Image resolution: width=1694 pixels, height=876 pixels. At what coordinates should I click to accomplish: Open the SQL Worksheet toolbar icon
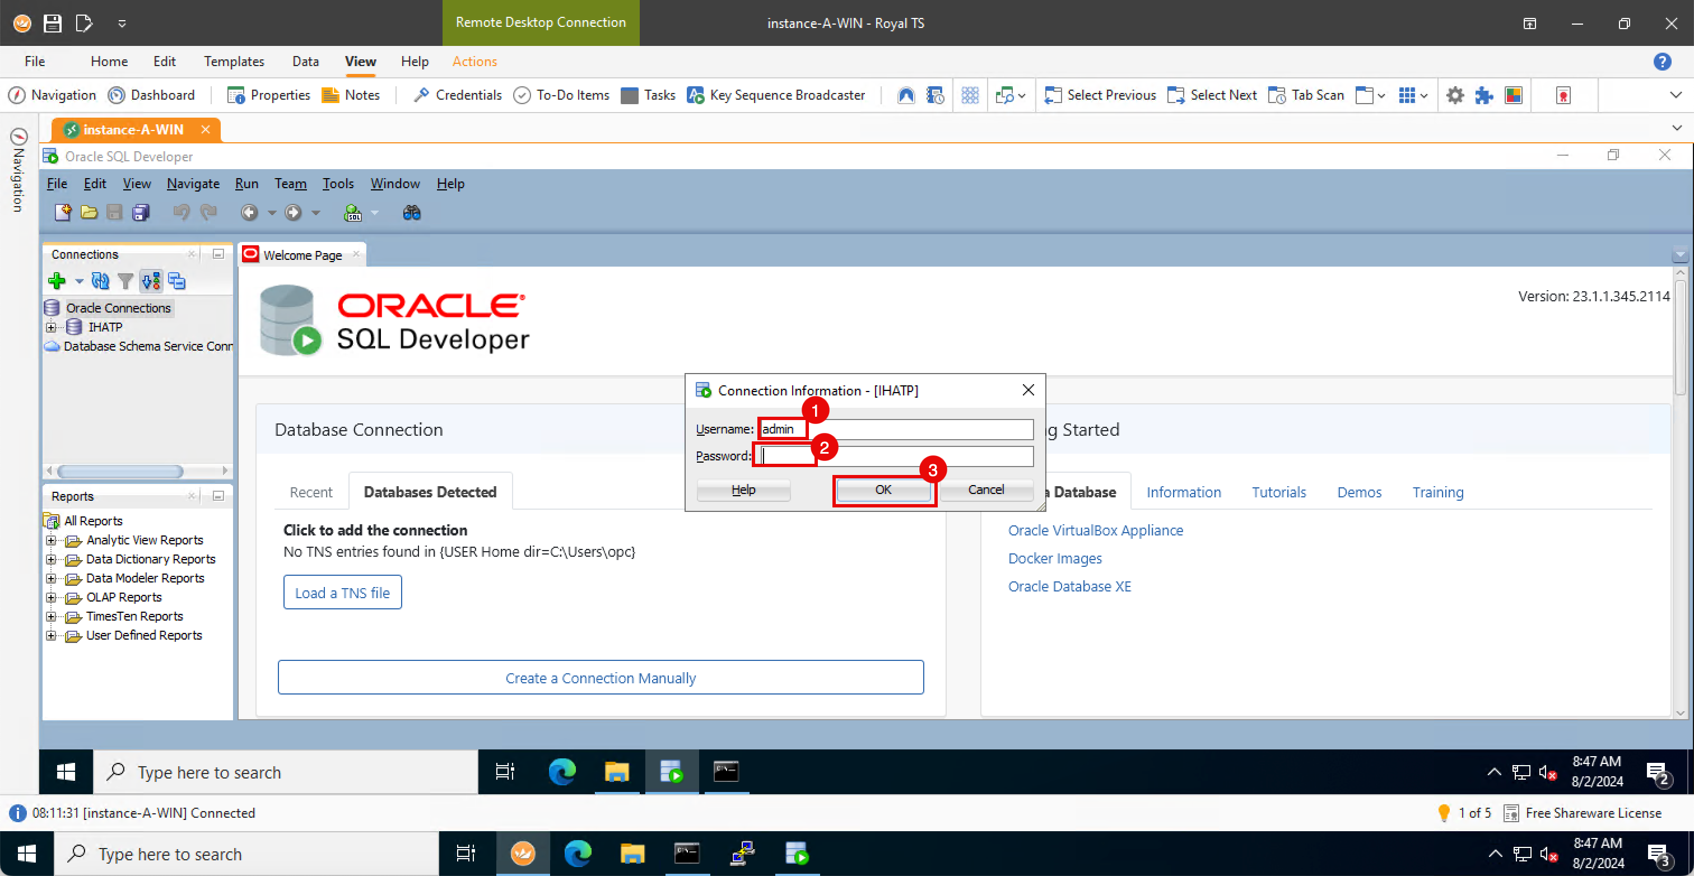point(353,212)
